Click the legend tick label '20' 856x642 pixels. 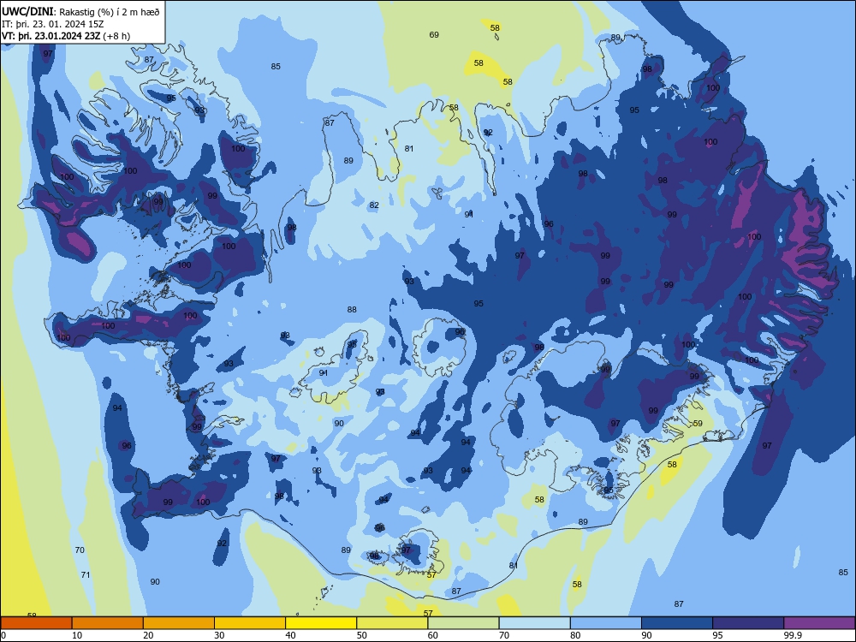click(148, 635)
